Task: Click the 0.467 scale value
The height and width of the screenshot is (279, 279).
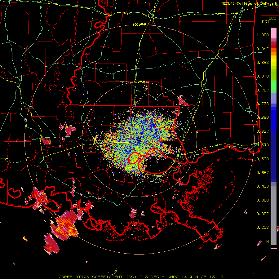Action: tap(263, 172)
